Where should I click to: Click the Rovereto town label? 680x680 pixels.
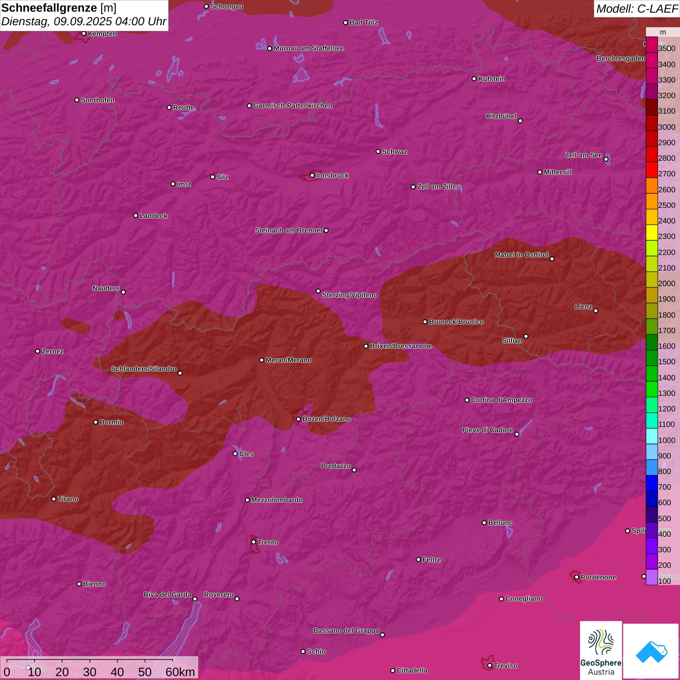219,595
